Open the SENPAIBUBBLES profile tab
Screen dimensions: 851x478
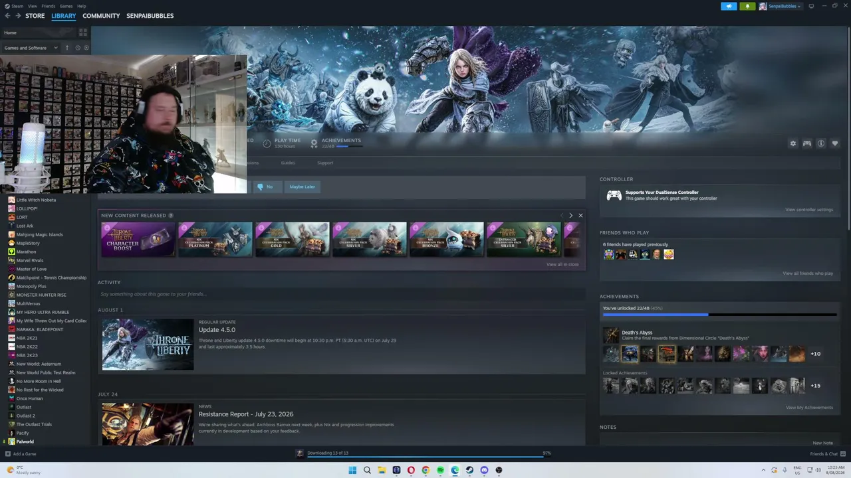click(150, 16)
